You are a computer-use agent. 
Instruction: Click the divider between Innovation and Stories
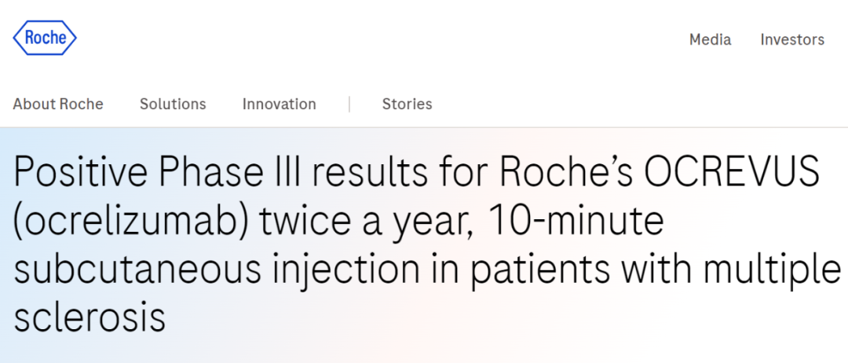click(349, 104)
